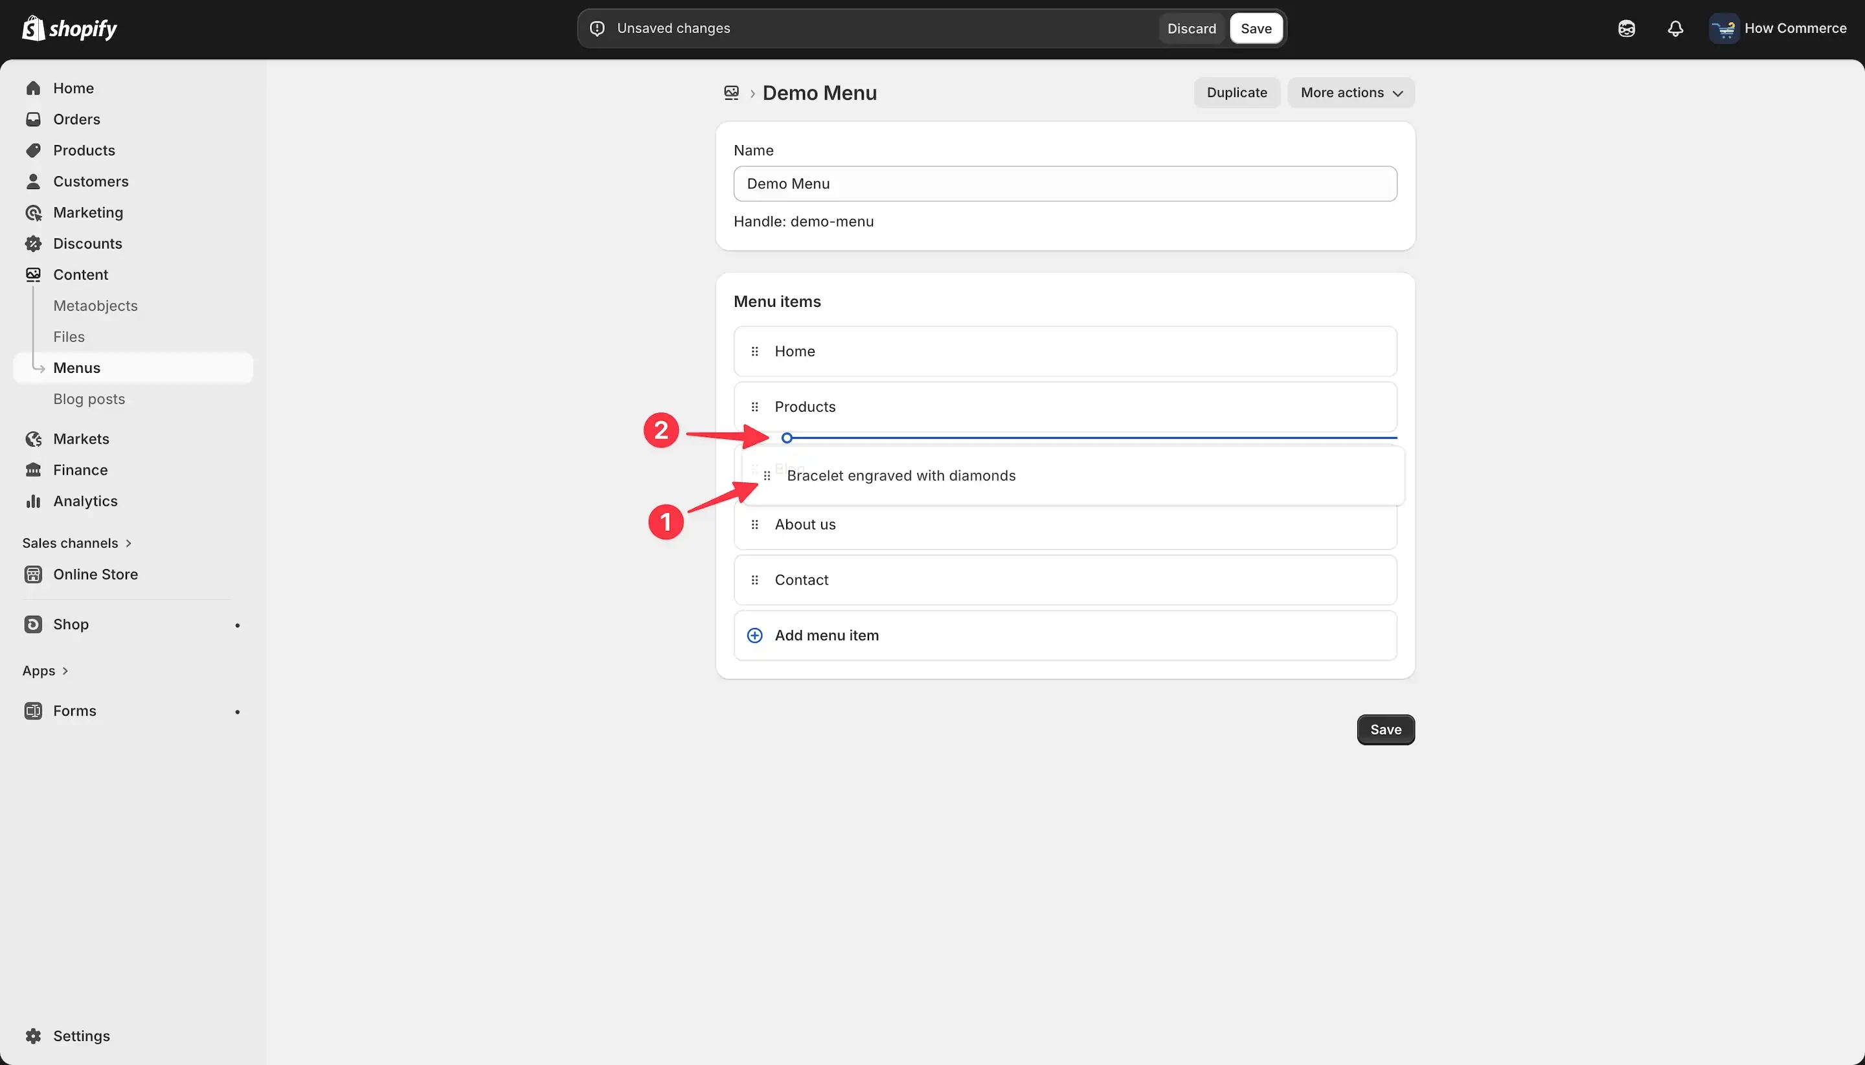
Task: Select Content in the sidebar
Action: (x=80, y=275)
